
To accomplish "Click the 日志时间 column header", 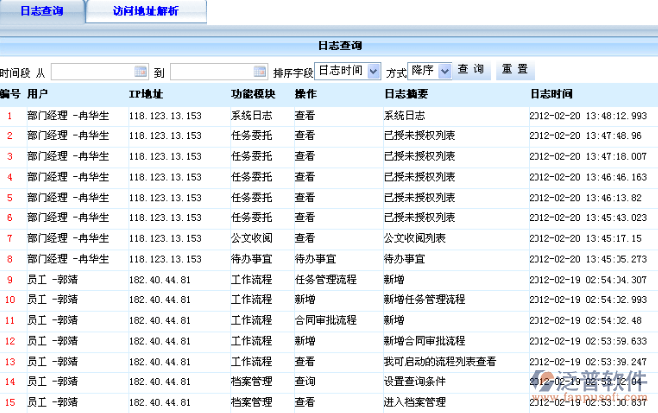I will click(x=550, y=94).
